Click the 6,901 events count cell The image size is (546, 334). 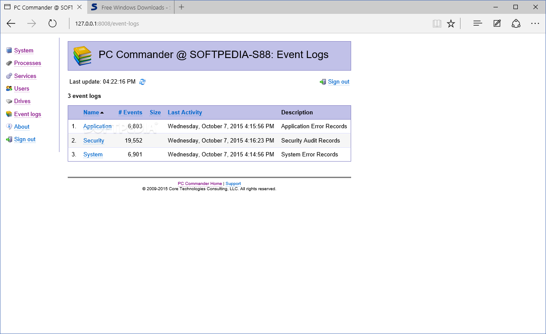click(135, 154)
